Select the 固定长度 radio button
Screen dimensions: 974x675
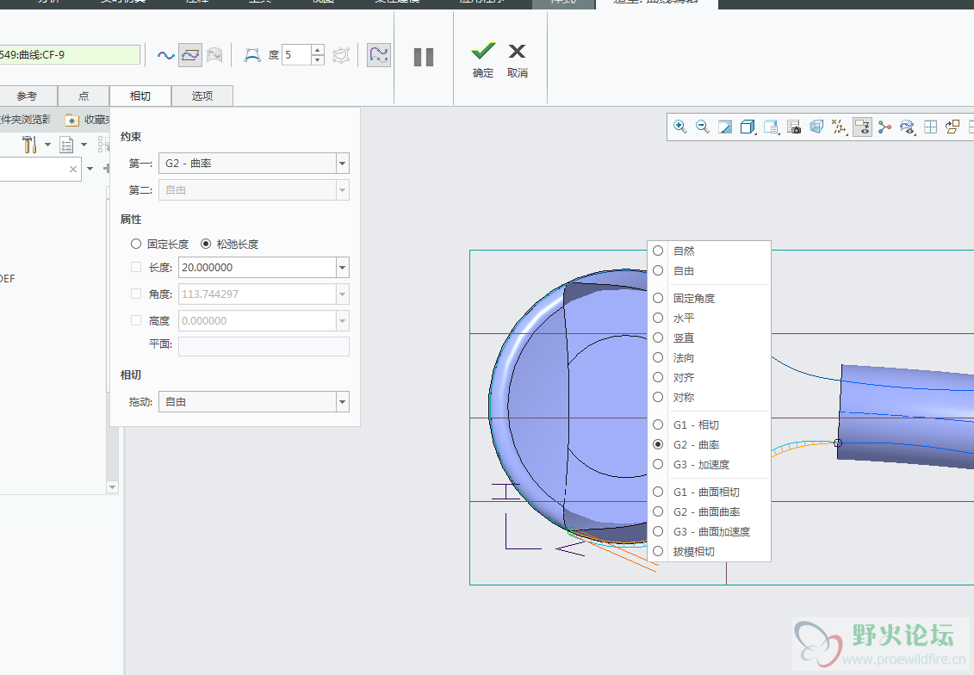(136, 244)
